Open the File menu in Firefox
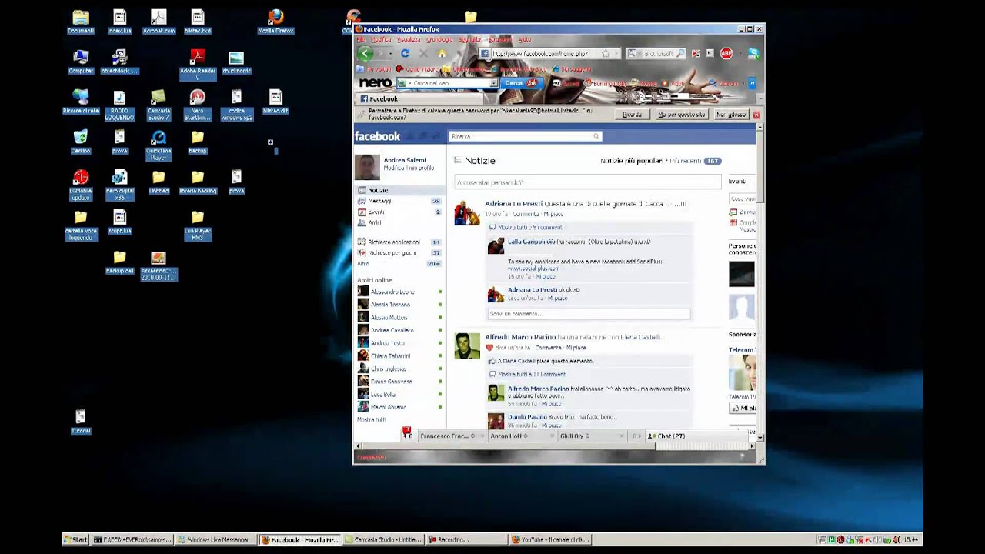The image size is (985, 554). click(x=362, y=39)
